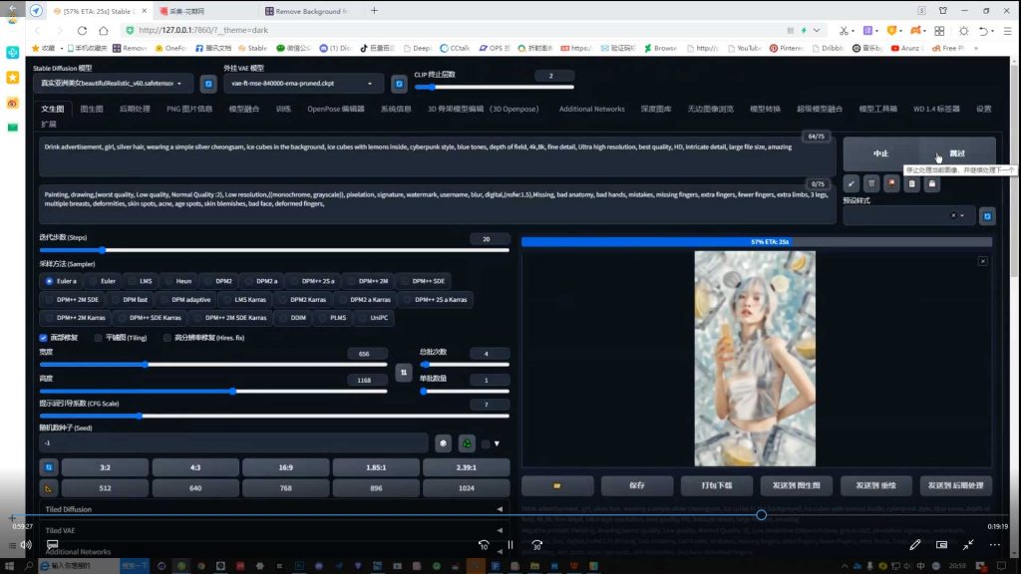Click the 中止 interrupt button
This screenshot has width=1021, height=574.
point(880,154)
